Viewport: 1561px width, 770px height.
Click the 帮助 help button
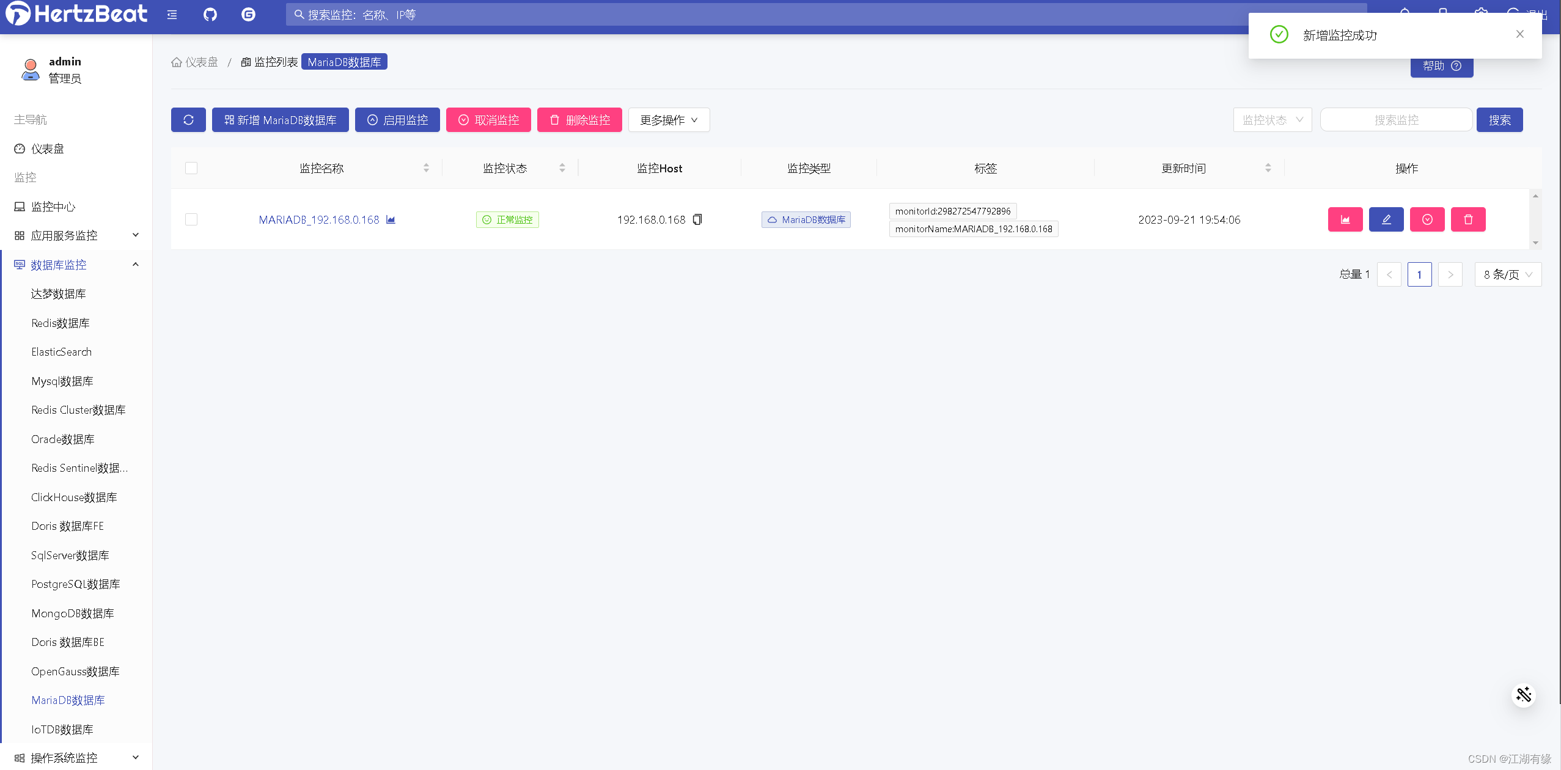point(1442,66)
